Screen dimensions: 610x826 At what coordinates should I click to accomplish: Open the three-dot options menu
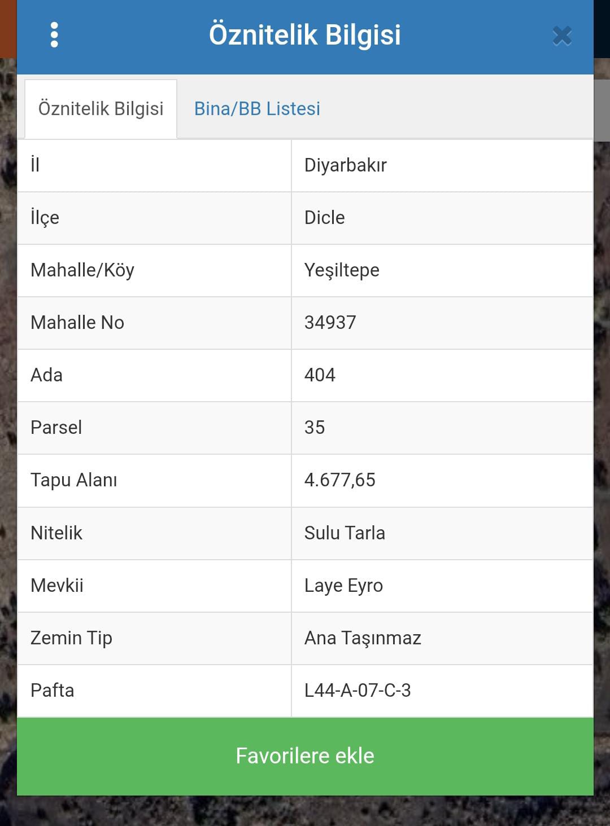click(x=54, y=35)
